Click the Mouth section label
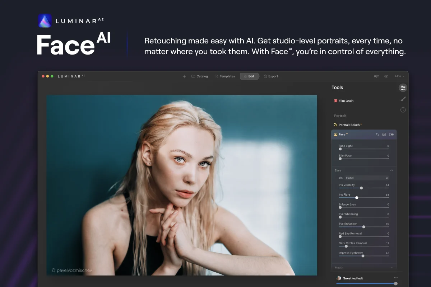 339,268
